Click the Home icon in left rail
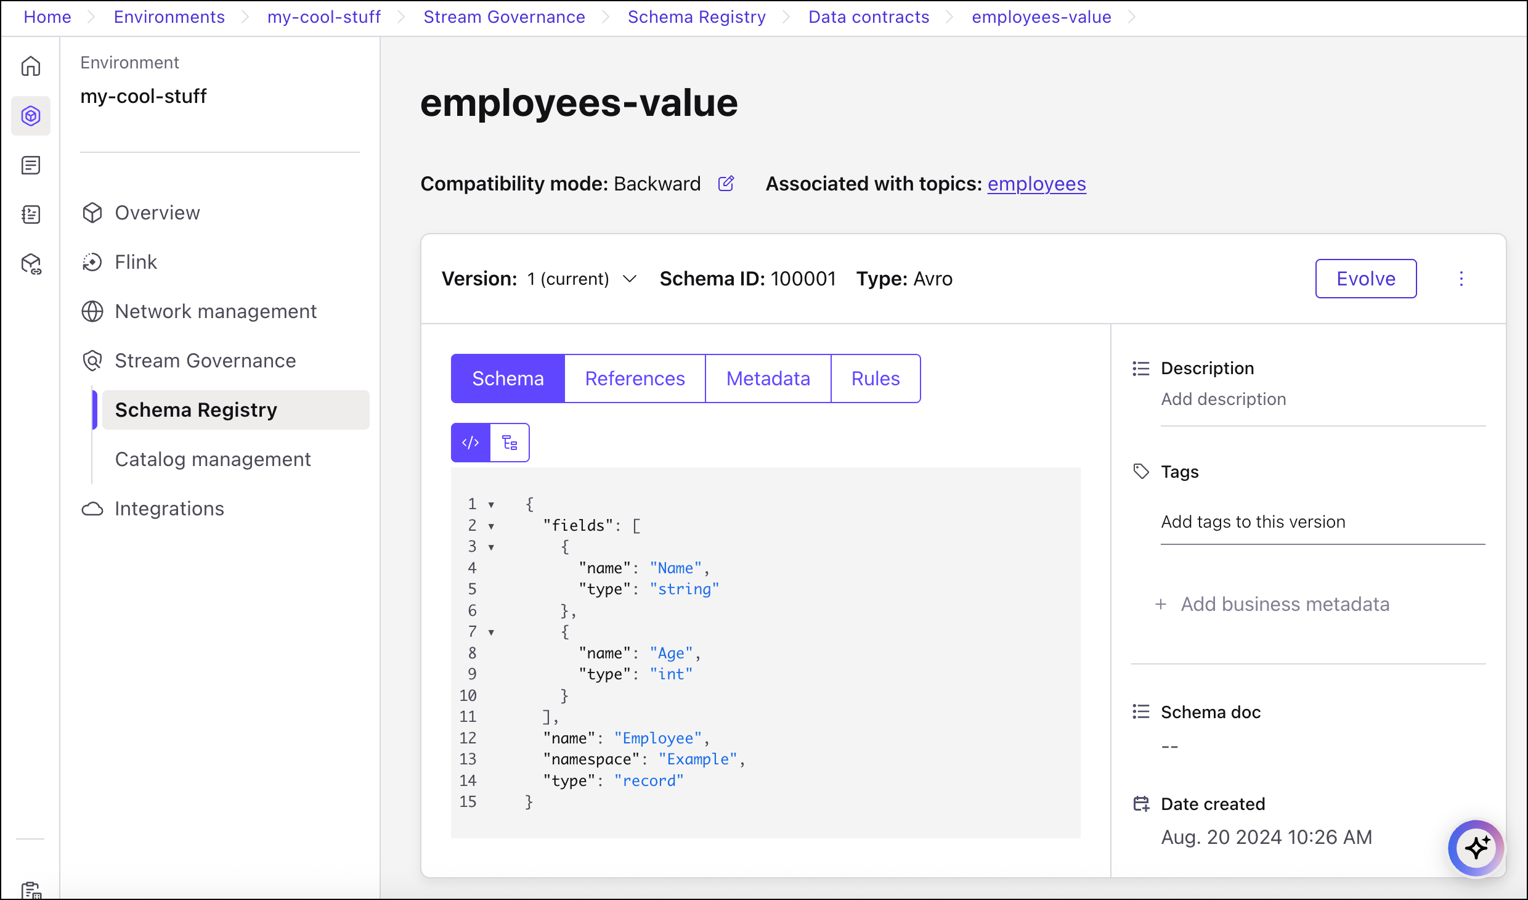Screen dimensions: 1528x900 click(x=31, y=66)
